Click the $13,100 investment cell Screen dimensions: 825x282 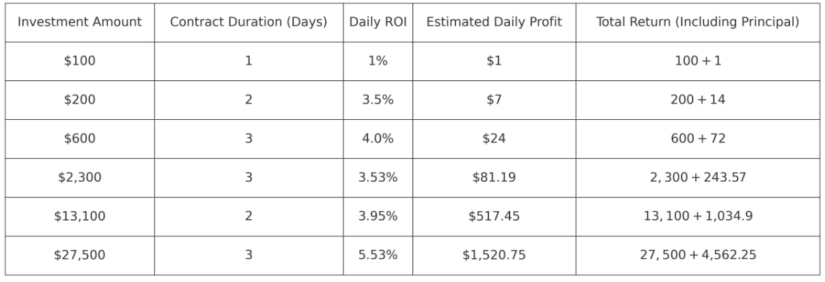click(x=80, y=216)
